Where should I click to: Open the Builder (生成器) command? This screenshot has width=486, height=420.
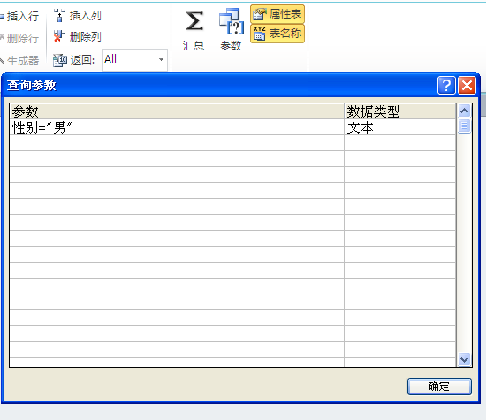19,60
